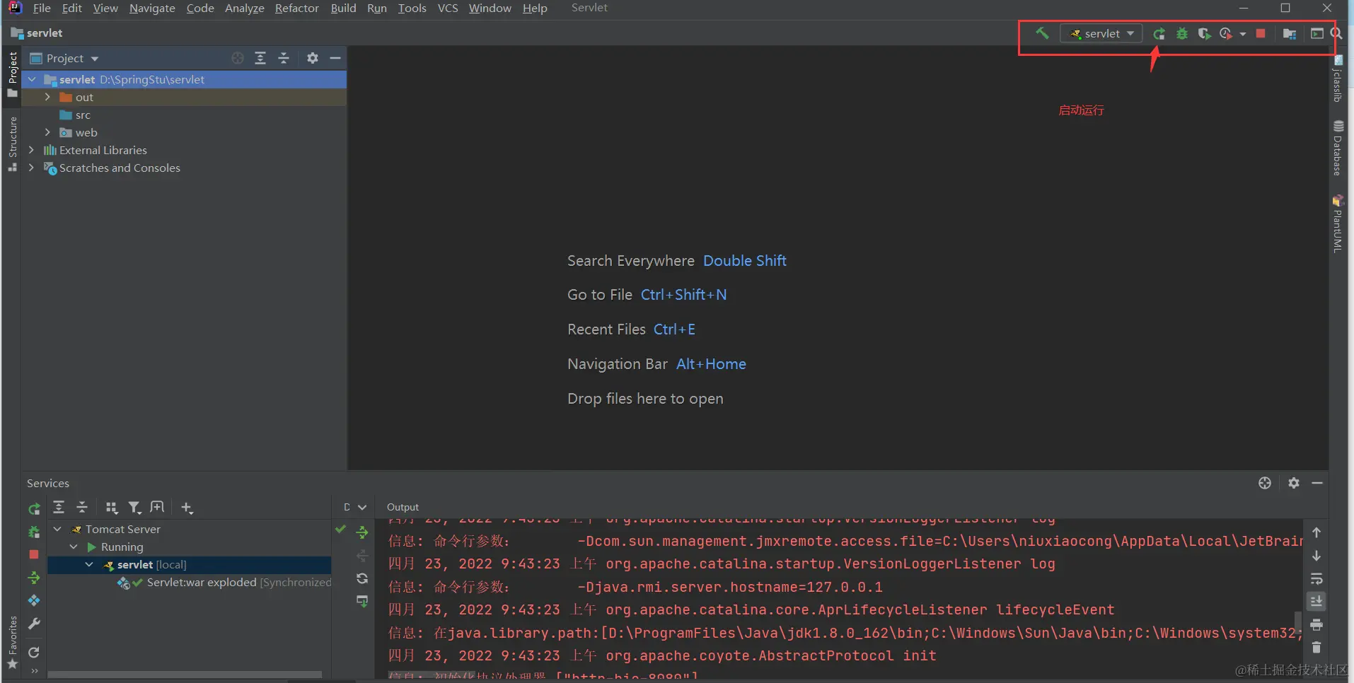Select the src folder

(83, 115)
